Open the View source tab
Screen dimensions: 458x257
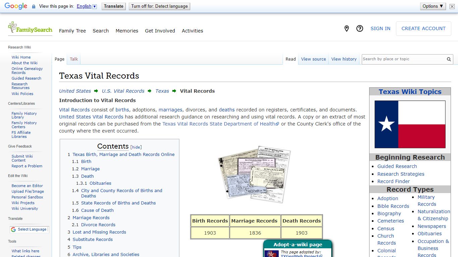click(x=313, y=59)
